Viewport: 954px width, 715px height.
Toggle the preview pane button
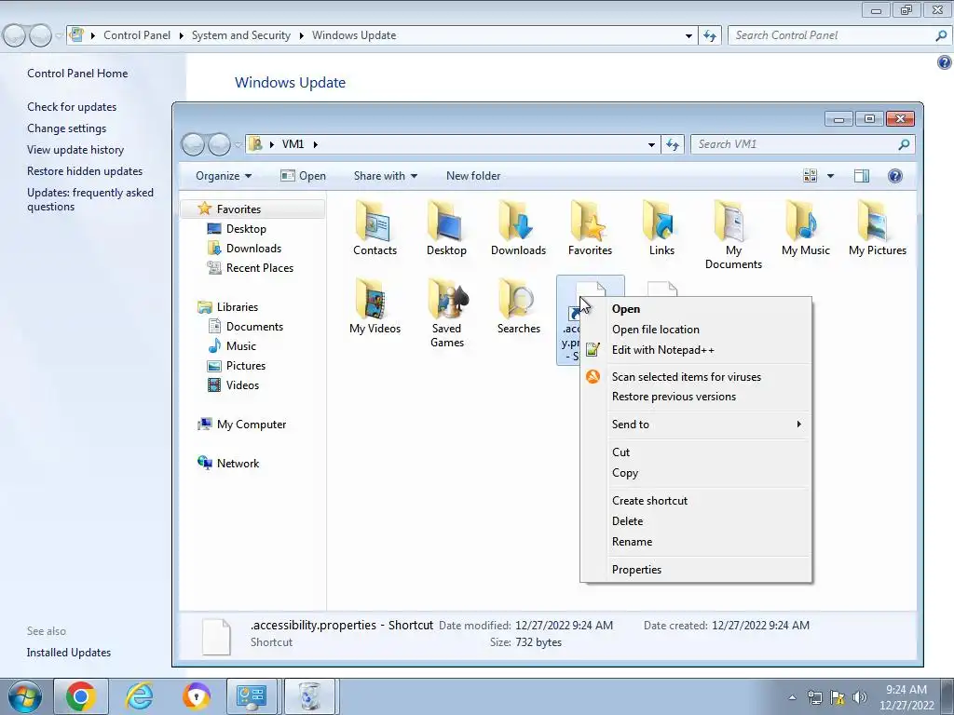(862, 176)
